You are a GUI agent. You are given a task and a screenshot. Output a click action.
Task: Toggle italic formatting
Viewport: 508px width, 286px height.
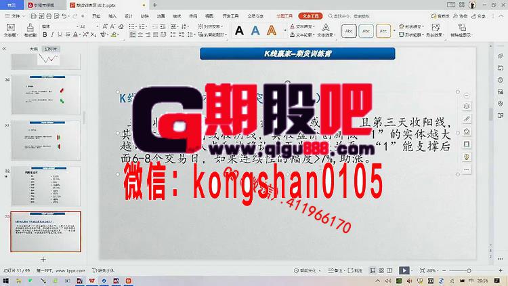(x=52, y=35)
